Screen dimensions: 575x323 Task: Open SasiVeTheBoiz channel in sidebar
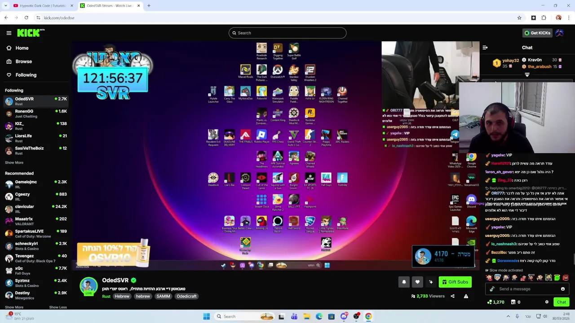point(36,151)
